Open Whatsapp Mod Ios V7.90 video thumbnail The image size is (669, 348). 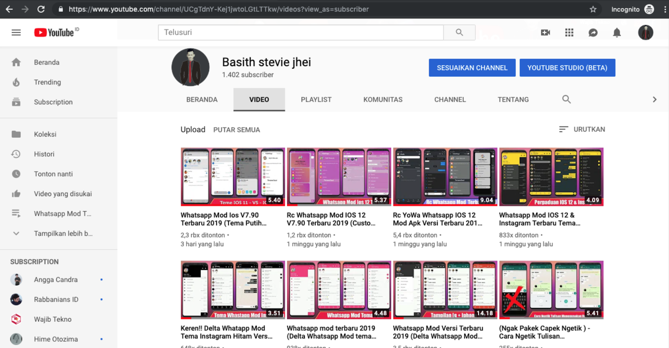point(233,177)
